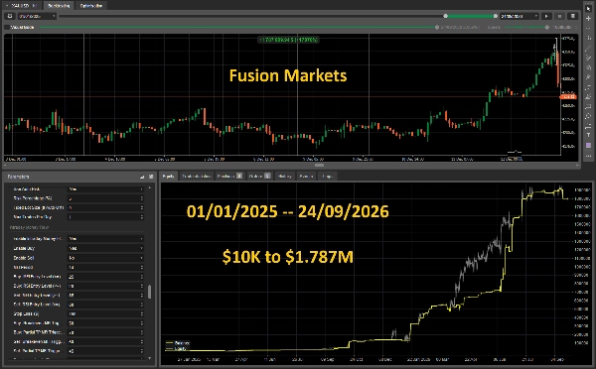The width and height of the screenshot is (596, 369).
Task: Click the Balance legend entry in equity chart
Action: [178, 343]
